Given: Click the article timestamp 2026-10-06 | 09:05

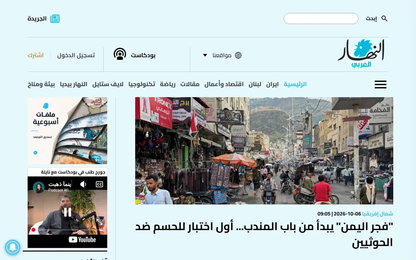Looking at the screenshot, I should point(339,214).
